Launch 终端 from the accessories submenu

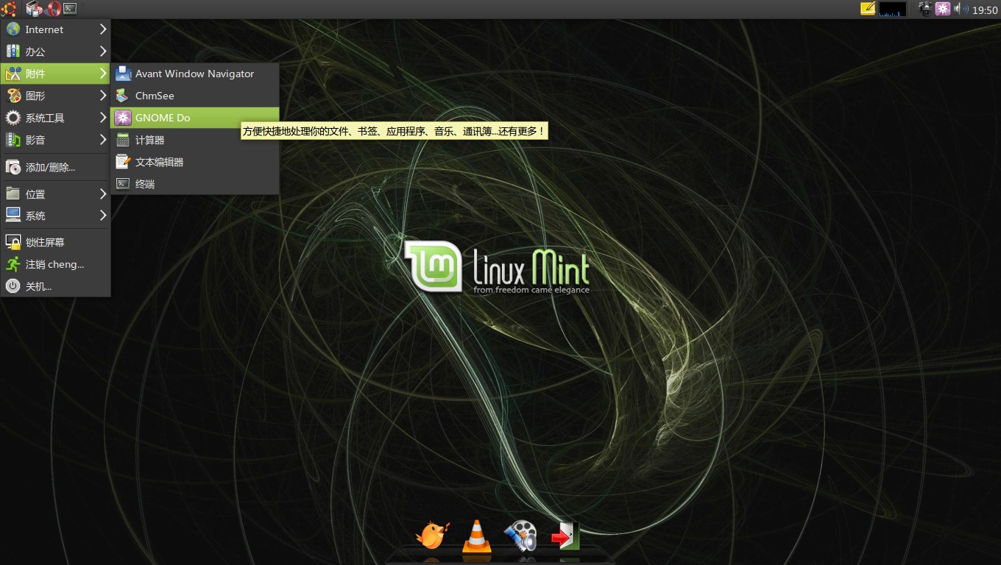point(195,184)
